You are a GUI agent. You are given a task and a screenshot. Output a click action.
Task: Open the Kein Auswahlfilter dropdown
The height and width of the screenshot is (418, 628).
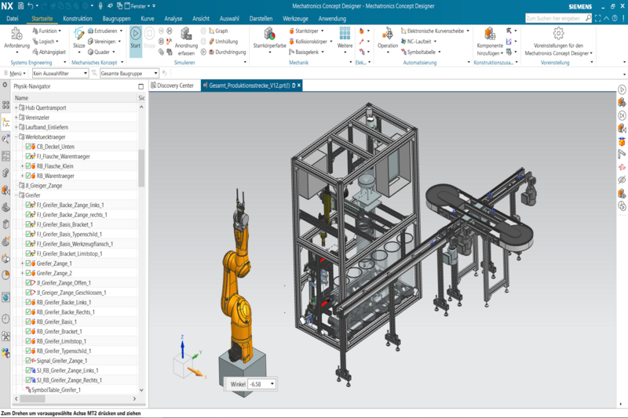[60, 73]
